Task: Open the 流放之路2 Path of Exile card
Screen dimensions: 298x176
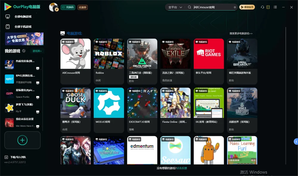Action: (x=176, y=62)
